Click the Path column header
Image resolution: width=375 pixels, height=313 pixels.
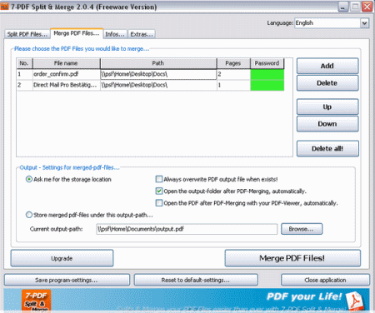[158, 63]
